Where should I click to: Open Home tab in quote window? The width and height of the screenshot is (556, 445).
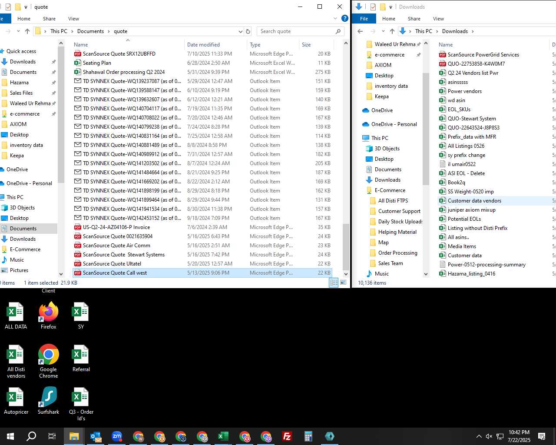(x=24, y=19)
